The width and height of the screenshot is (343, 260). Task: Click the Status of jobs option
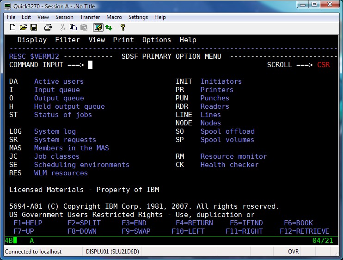point(63,115)
